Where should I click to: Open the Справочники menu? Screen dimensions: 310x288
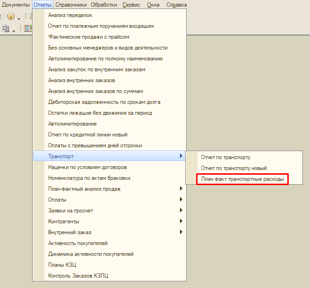(71, 5)
